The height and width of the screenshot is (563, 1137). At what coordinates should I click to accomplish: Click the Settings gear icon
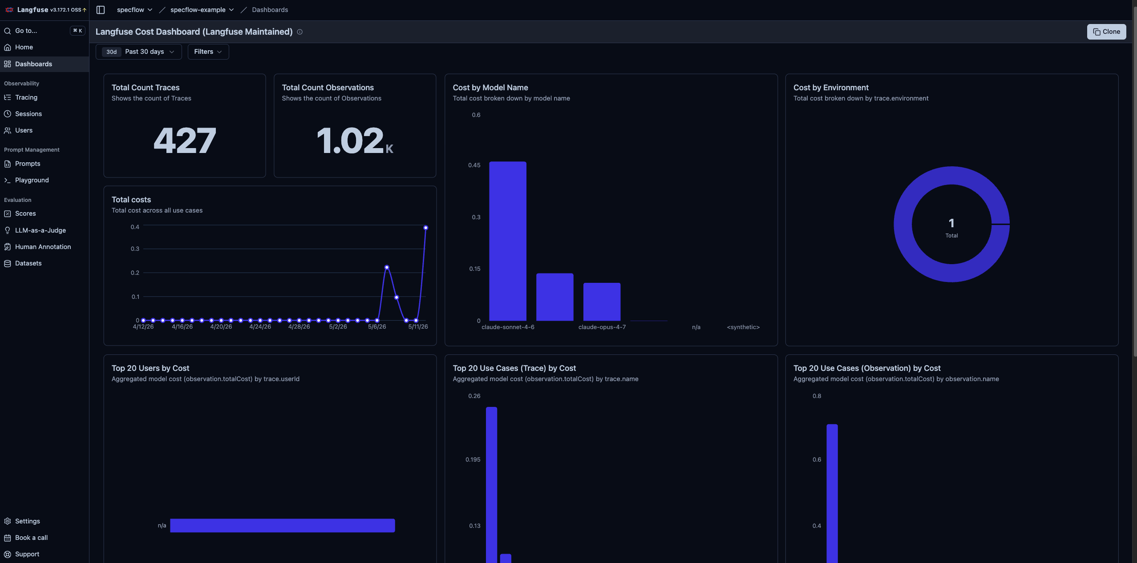coord(8,521)
